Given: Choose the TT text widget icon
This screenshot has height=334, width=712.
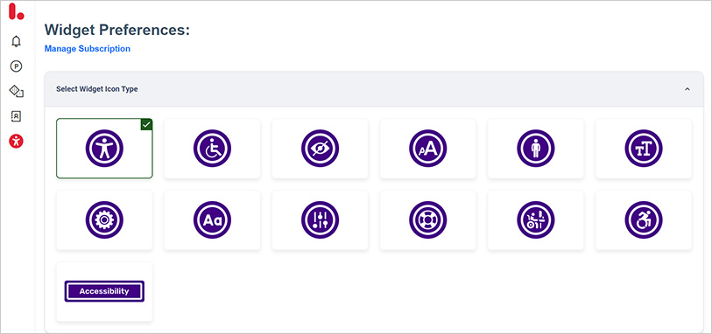Looking at the screenshot, I should click(x=644, y=149).
